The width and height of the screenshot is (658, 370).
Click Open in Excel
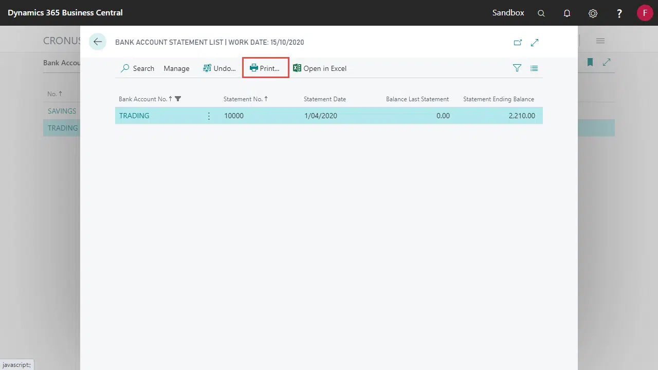320,68
